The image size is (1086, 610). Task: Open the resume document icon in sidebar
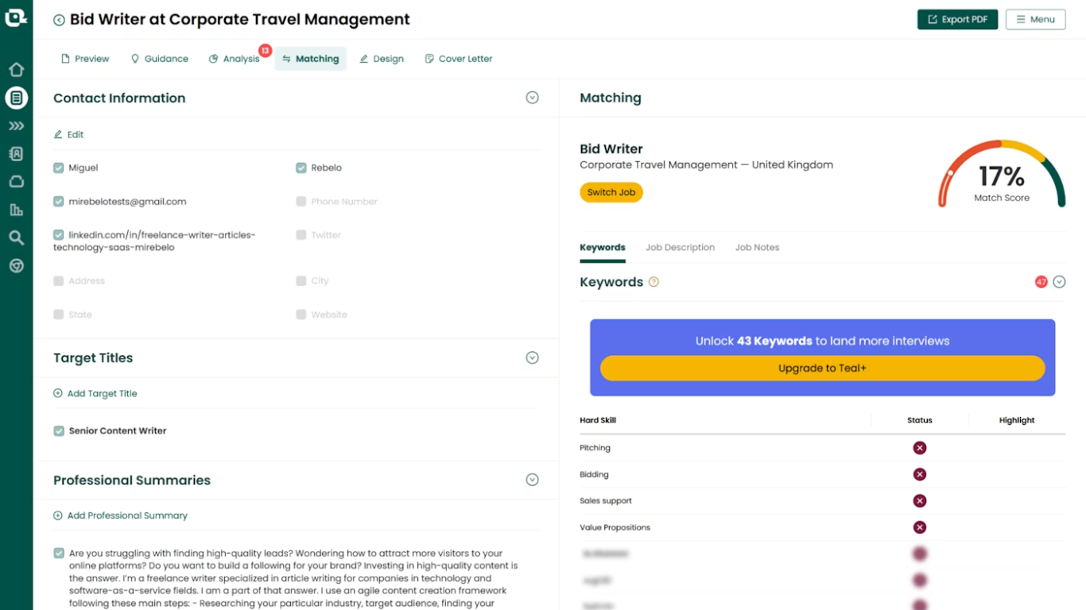click(x=16, y=98)
